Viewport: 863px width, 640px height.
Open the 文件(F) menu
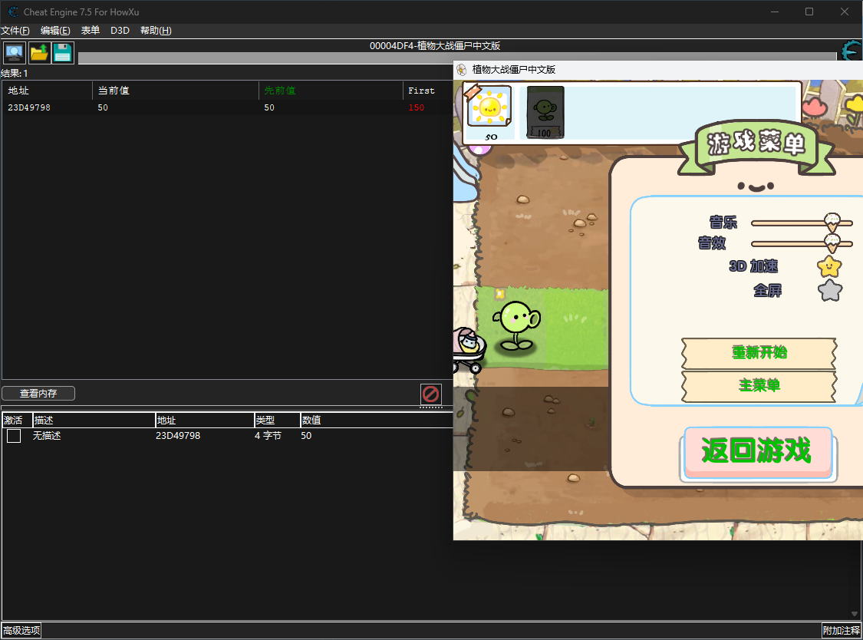[x=15, y=31]
